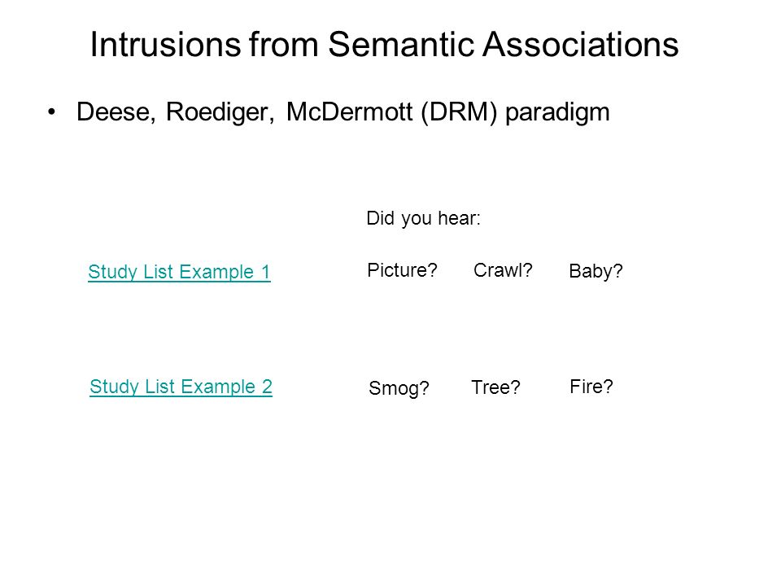Click the word 'Associations' in the title

point(581,44)
